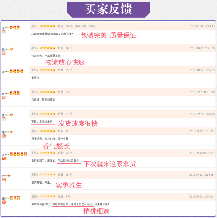
Task: Click the diamond badge next to 诗***
Action: pyautogui.click(x=11, y=115)
